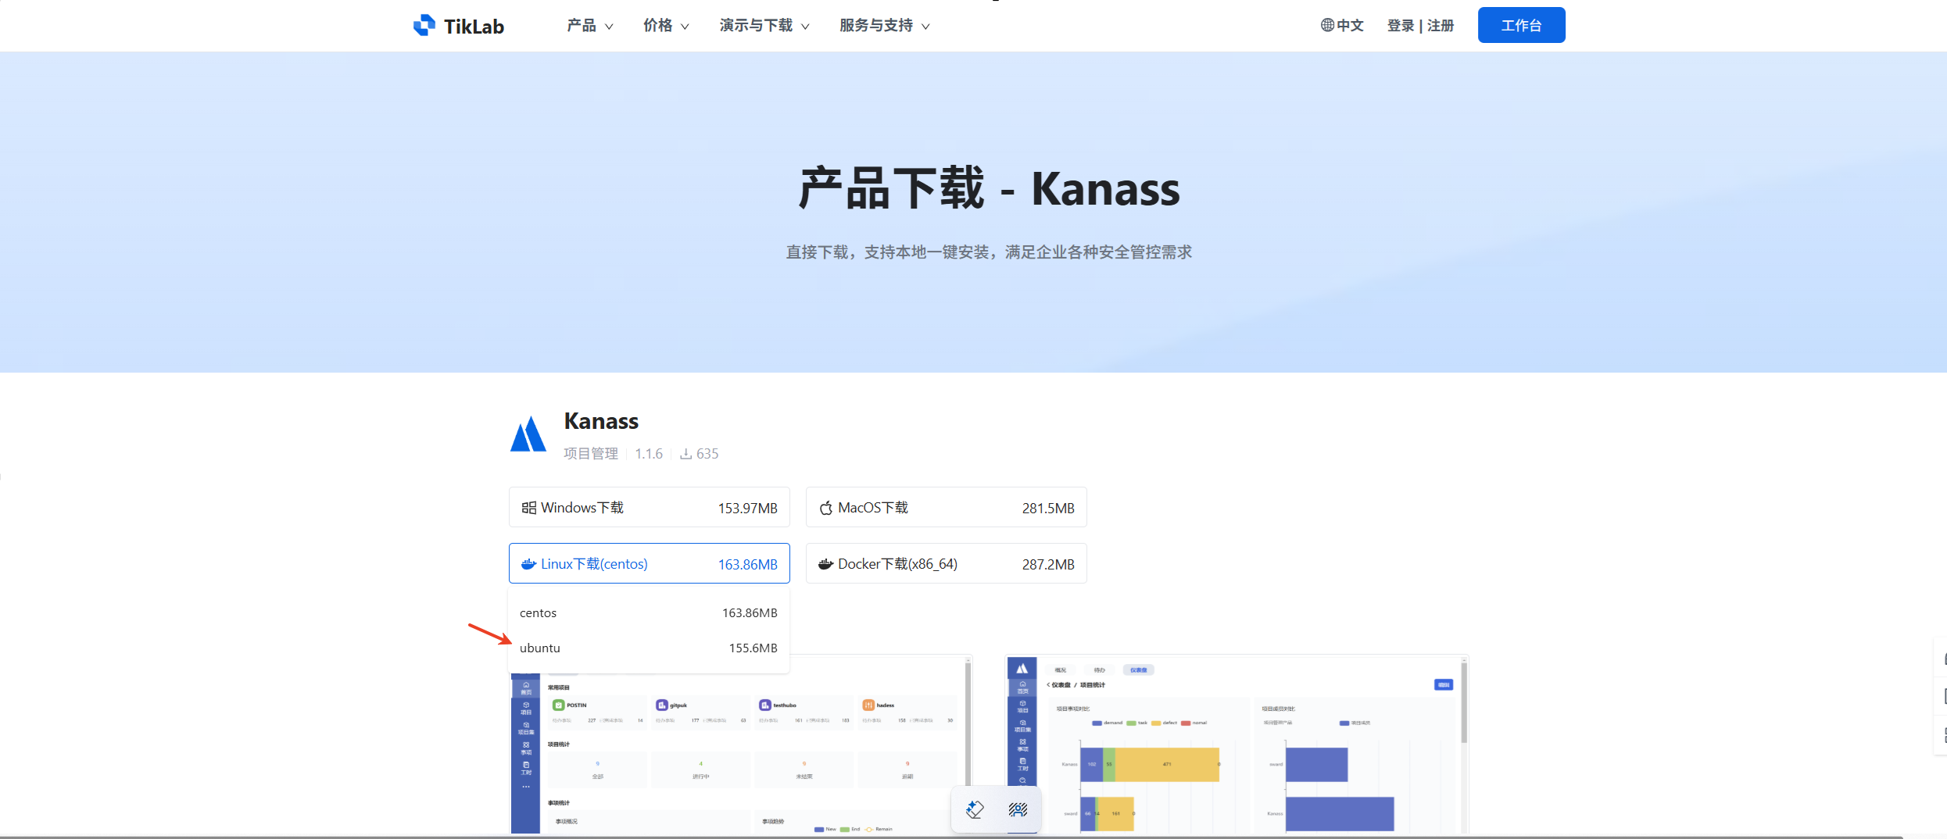This screenshot has height=839, width=1947.
Task: Click the download count icon beside 635
Action: coord(685,454)
